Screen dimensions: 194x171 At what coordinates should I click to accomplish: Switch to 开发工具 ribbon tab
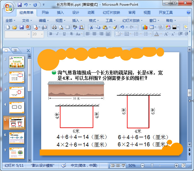[166, 12]
